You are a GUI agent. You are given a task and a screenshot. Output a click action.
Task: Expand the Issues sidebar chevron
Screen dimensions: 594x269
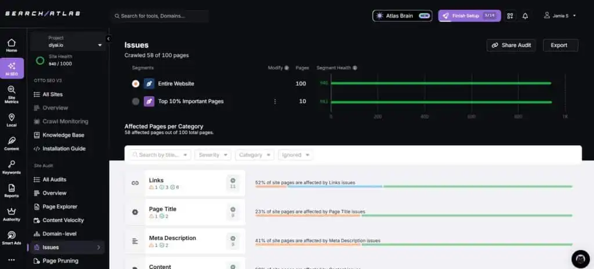pos(99,248)
